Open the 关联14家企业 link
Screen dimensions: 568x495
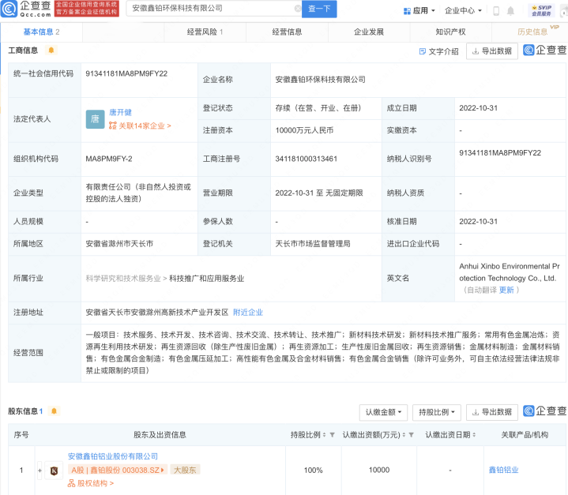pyautogui.click(x=140, y=126)
